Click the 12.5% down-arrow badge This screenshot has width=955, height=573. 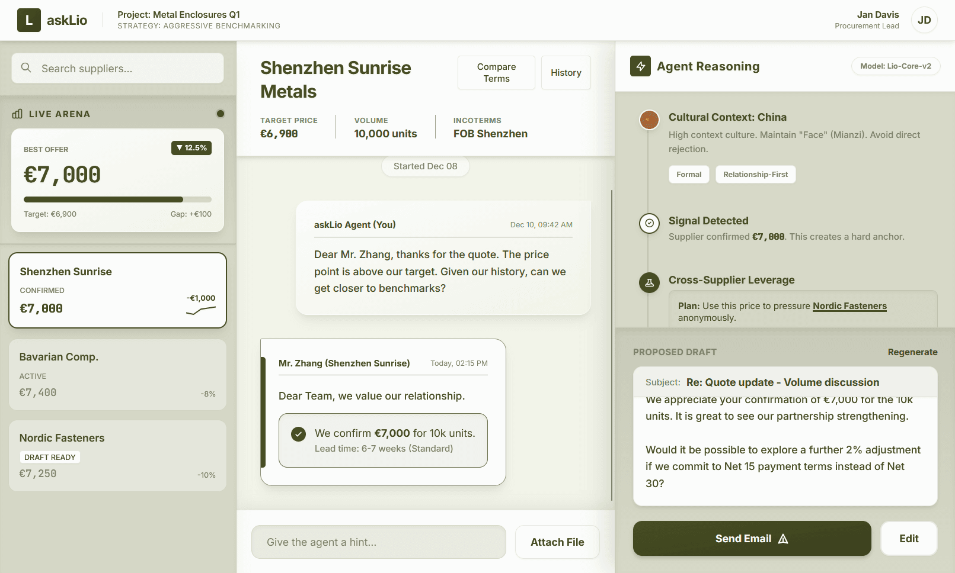click(191, 148)
